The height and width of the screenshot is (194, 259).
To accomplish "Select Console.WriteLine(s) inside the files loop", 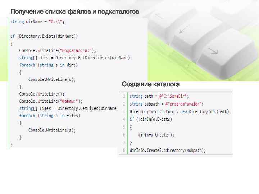I will click(52, 130).
